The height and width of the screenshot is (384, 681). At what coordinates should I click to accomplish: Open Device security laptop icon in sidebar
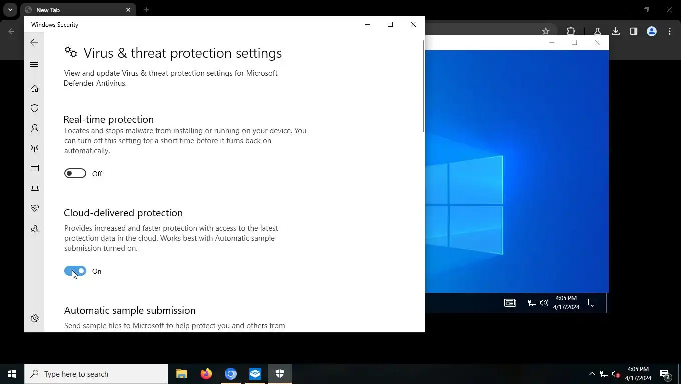coord(35,188)
